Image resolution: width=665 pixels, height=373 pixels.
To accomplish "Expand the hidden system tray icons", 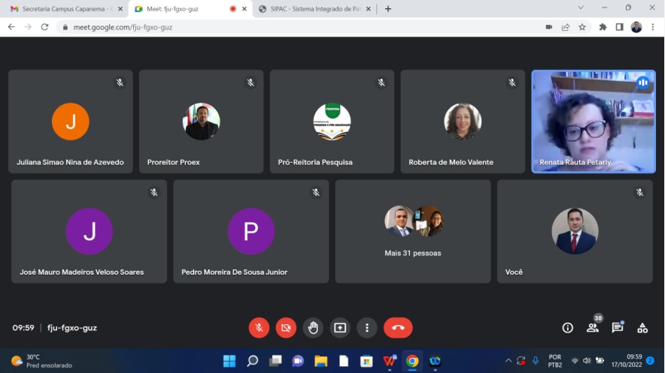I will pos(508,361).
